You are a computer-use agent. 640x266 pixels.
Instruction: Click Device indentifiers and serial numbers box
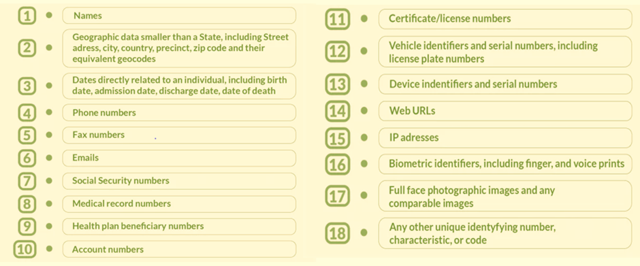point(505,84)
